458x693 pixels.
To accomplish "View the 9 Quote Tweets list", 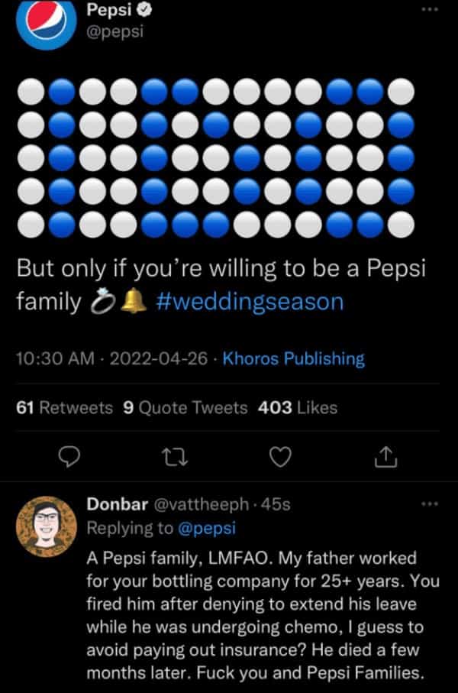I will 185,407.
